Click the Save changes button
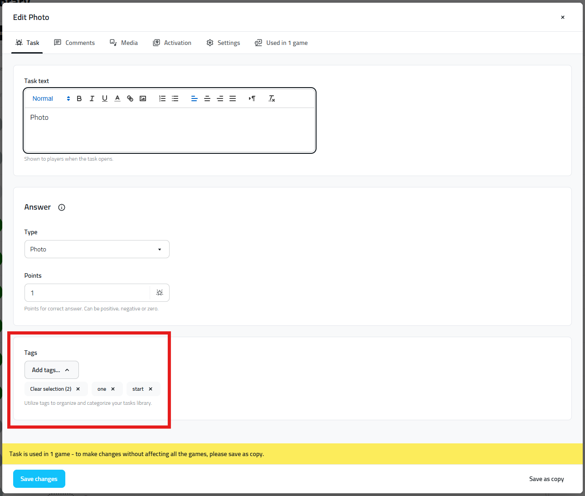585x496 pixels. (39, 479)
